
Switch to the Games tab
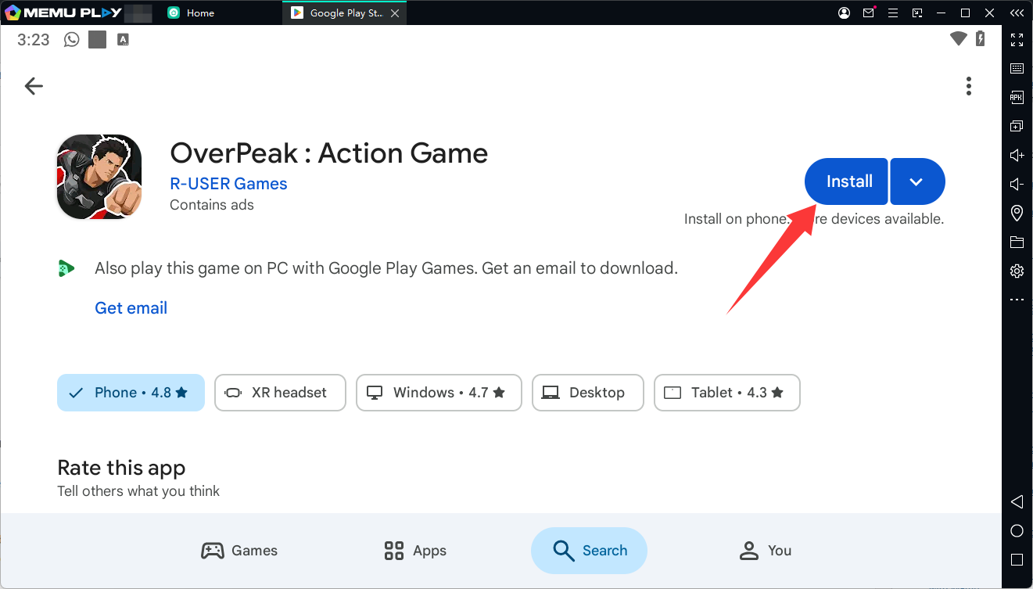click(239, 551)
